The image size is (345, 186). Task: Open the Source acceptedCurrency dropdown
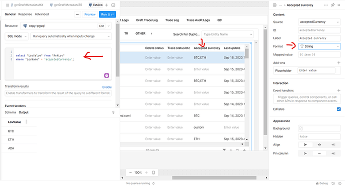click(x=319, y=22)
